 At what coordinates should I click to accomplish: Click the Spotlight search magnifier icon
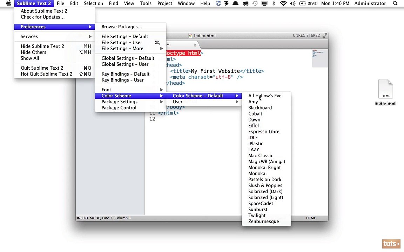coord(395,3)
